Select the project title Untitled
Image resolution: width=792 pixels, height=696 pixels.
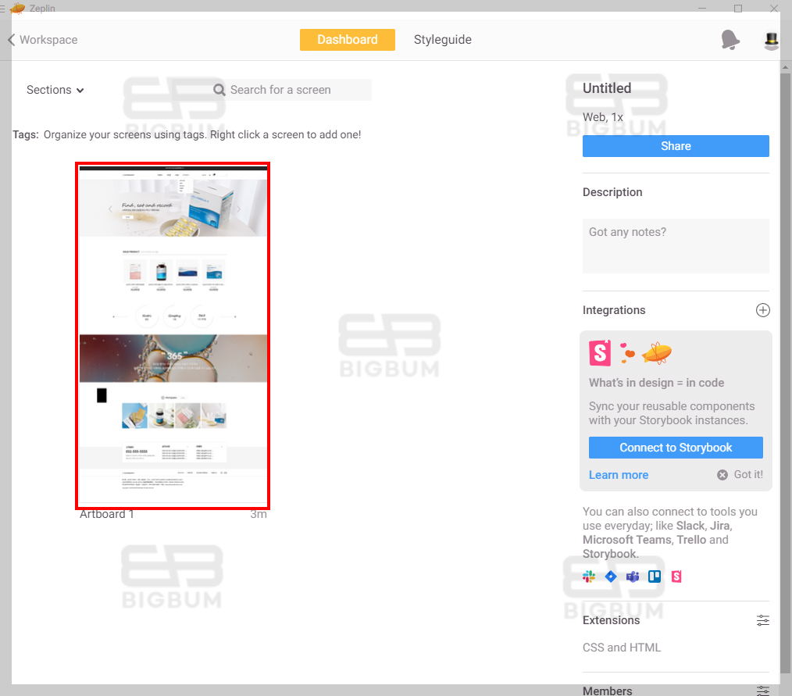607,88
